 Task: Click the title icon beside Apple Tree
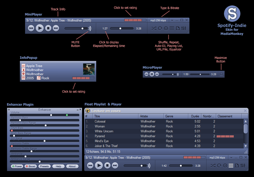click(x=23, y=66)
